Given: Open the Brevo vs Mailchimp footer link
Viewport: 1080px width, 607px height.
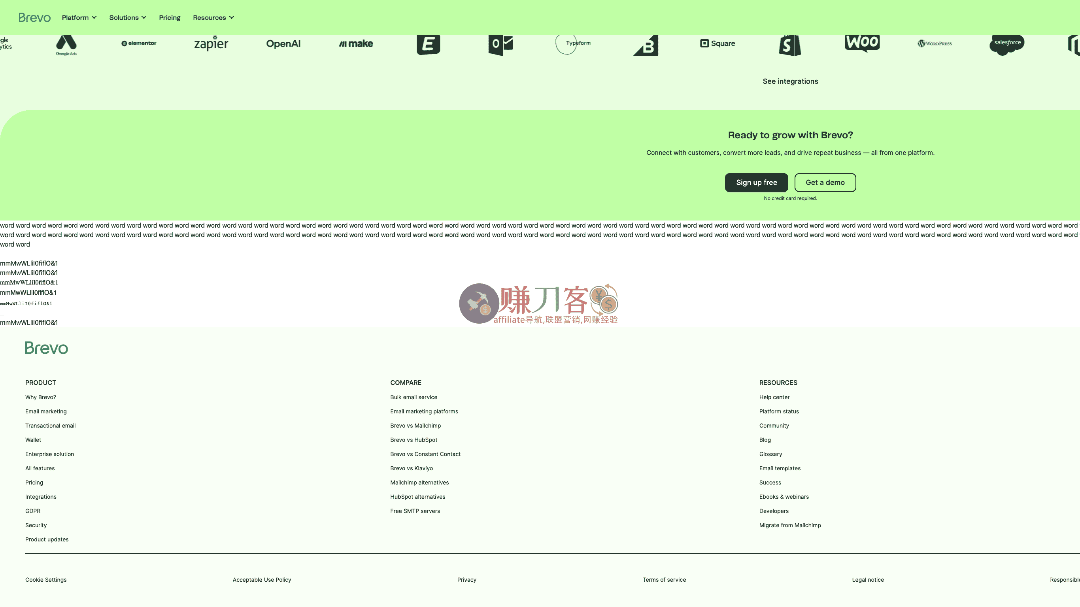Looking at the screenshot, I should 415,426.
